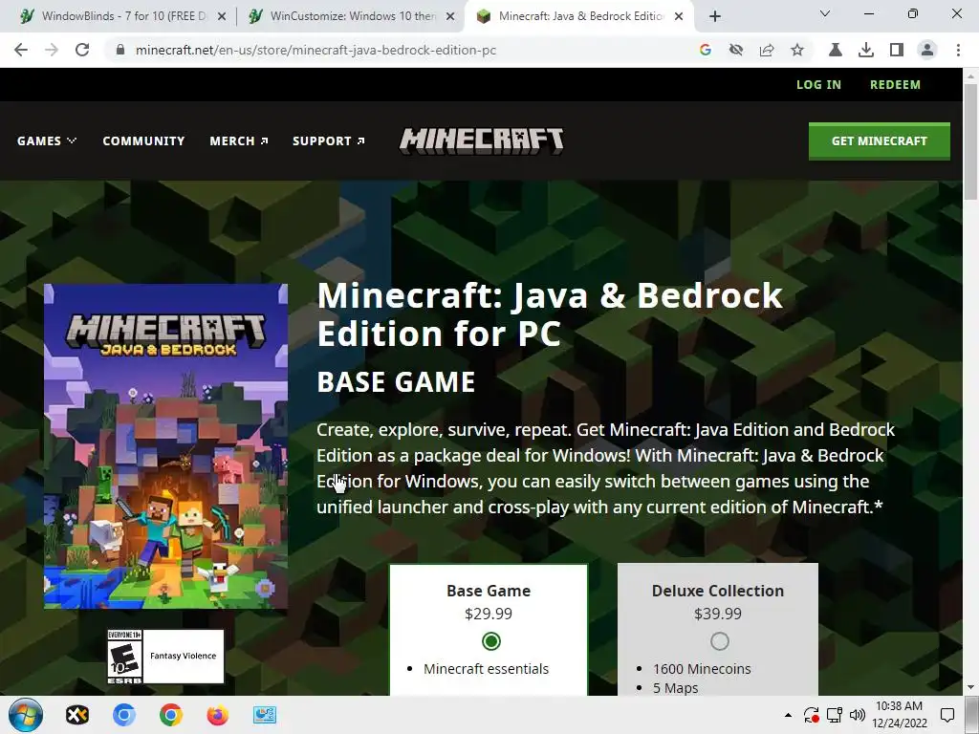Click the volume speaker tray icon
Viewport: 979px width, 734px height.
click(x=858, y=715)
